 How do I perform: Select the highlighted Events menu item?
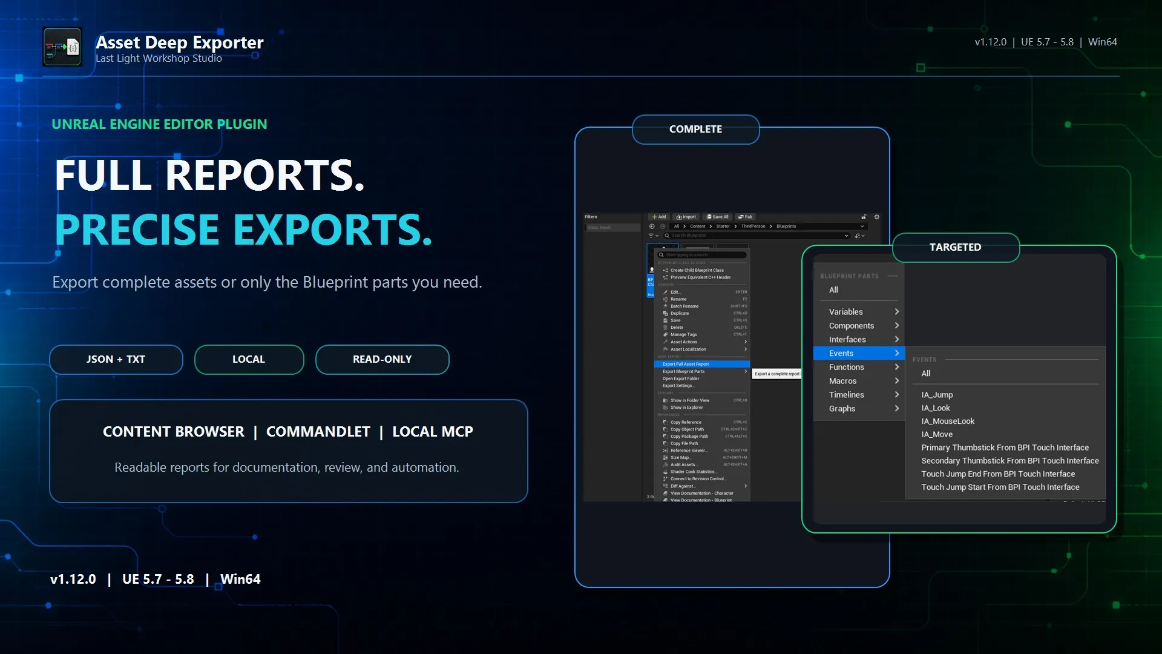(x=859, y=354)
